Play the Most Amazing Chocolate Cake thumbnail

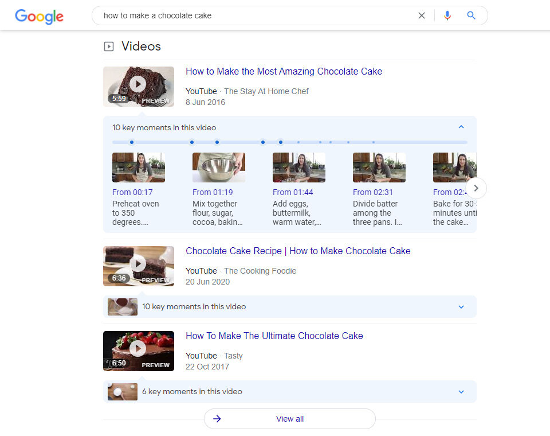[139, 87]
